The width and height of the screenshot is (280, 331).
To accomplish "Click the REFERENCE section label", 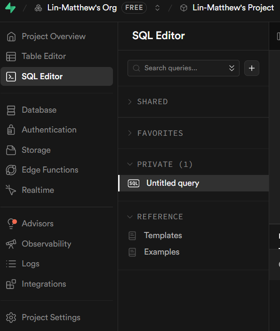I will [x=160, y=217].
